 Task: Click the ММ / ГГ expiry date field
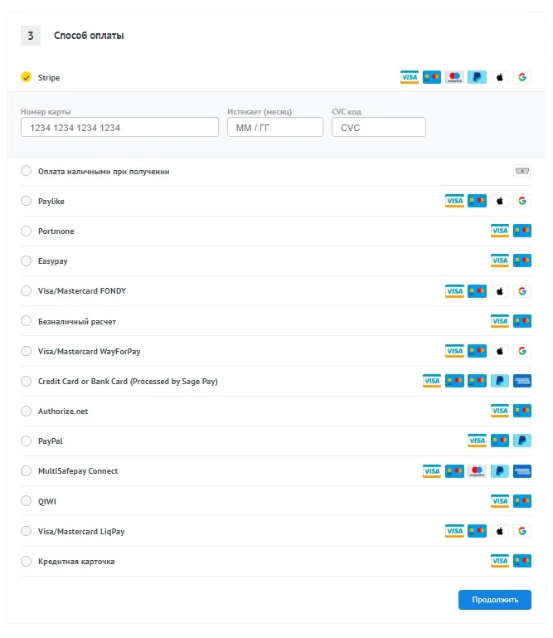[274, 128]
